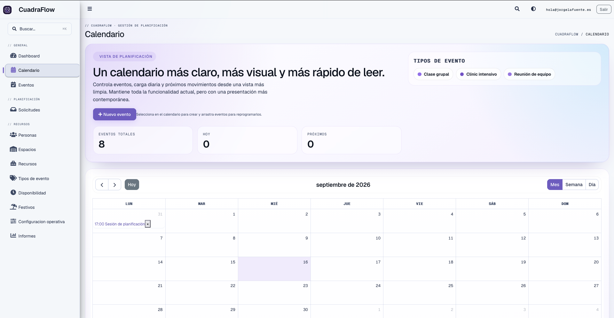This screenshot has width=614, height=318.
Task: Click the Salir logout button
Action: (x=604, y=9)
